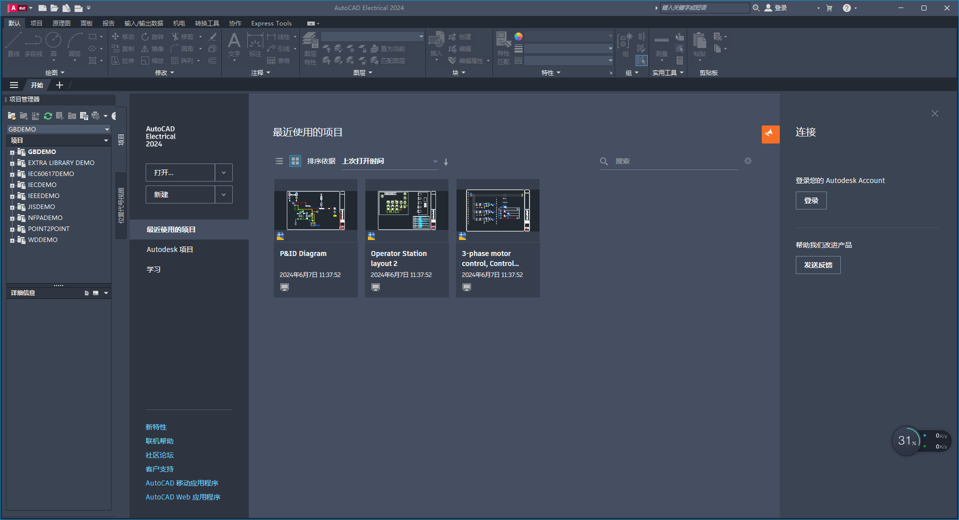
Task: Open the P&ID Diagram recent drawing thumbnail
Action: click(315, 210)
